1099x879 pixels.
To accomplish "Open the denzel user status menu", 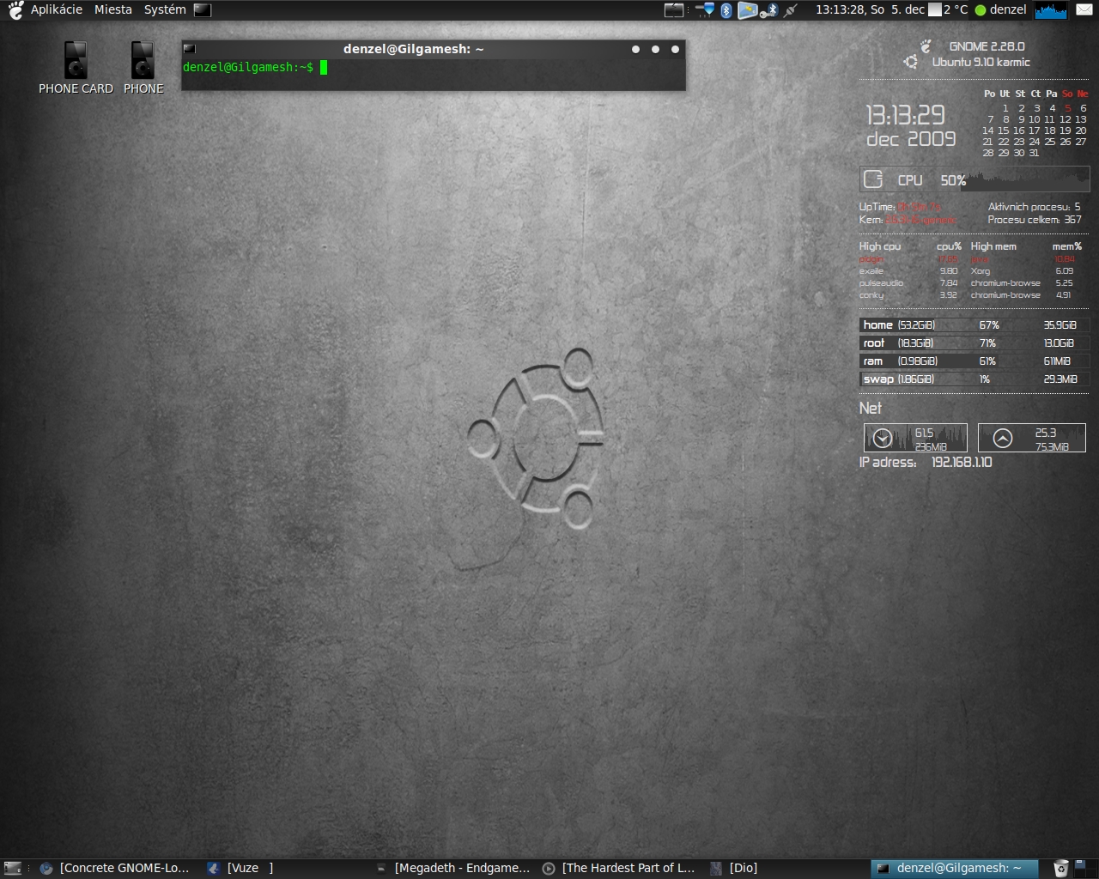I will click(x=1000, y=9).
